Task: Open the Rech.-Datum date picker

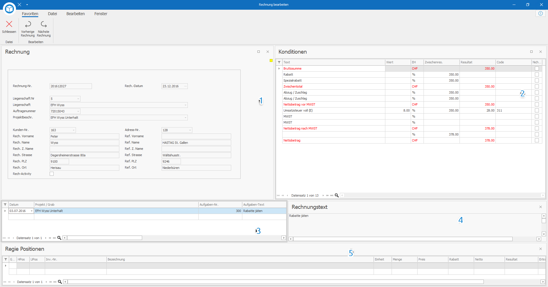Action: 186,86
